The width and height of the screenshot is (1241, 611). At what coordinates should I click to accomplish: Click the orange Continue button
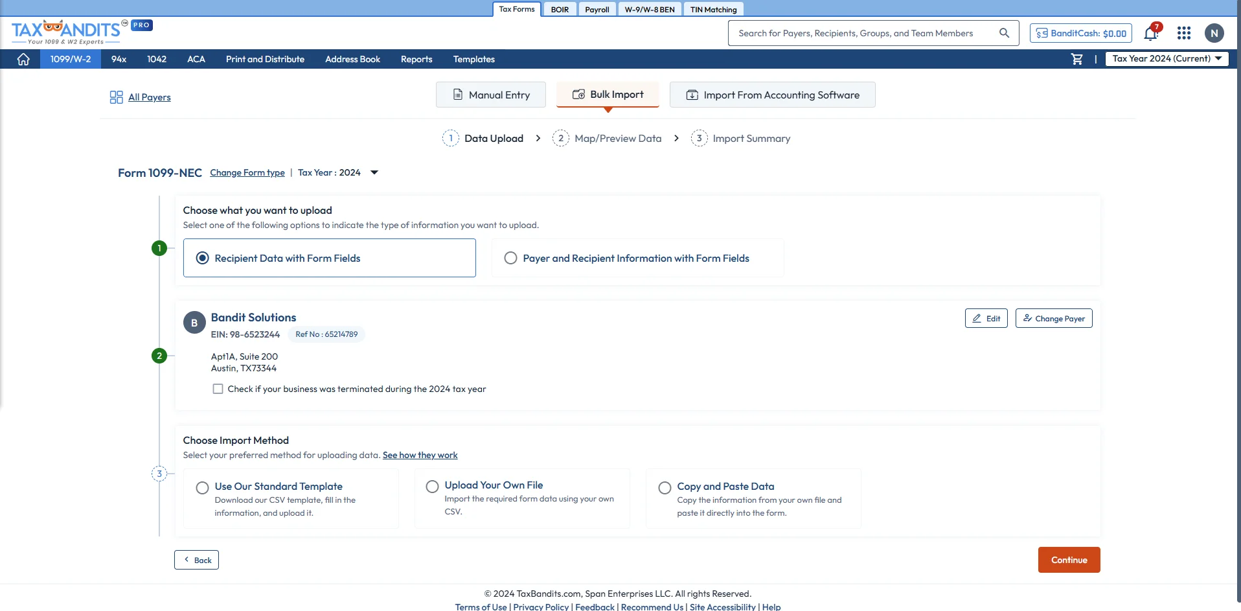coord(1069,560)
